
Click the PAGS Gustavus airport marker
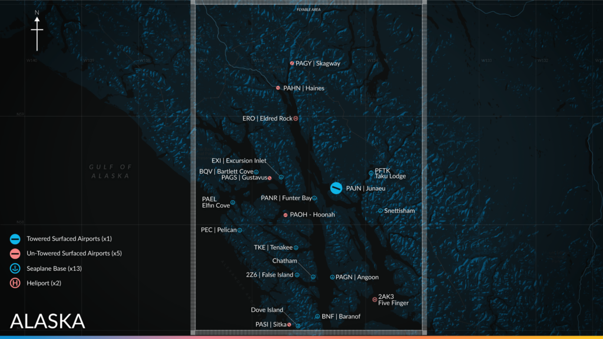coord(270,177)
